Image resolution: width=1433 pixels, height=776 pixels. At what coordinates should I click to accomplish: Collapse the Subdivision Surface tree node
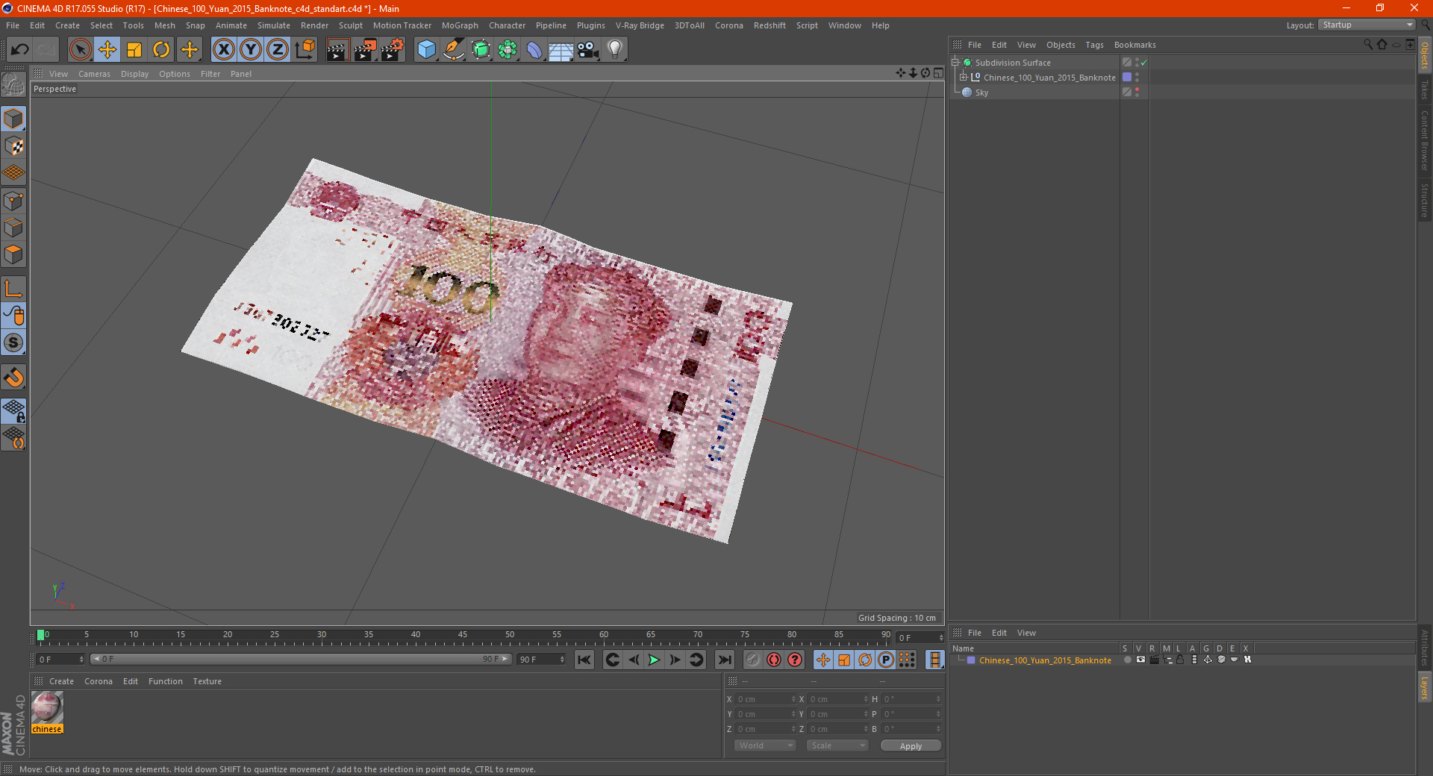point(955,63)
